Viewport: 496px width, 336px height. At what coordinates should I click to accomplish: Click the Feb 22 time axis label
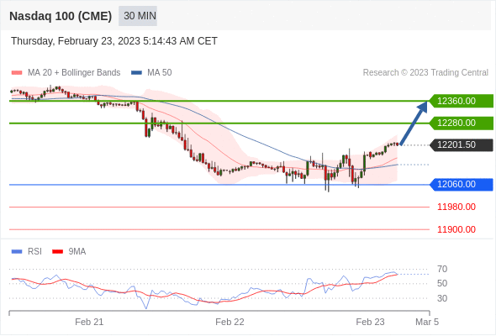point(230,322)
